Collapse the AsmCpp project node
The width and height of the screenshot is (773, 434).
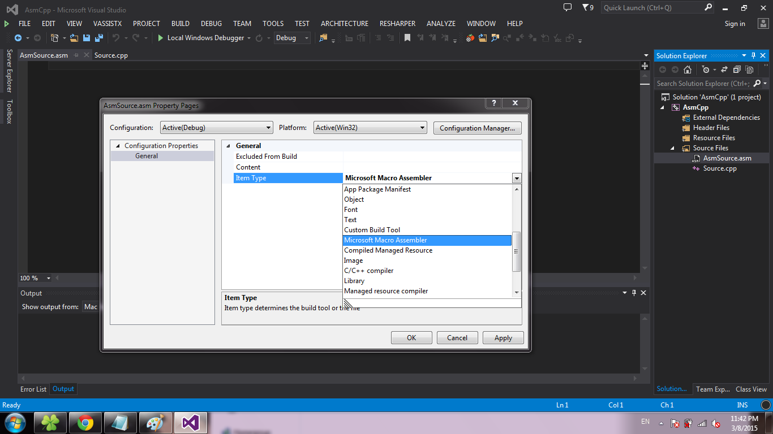[x=663, y=107]
